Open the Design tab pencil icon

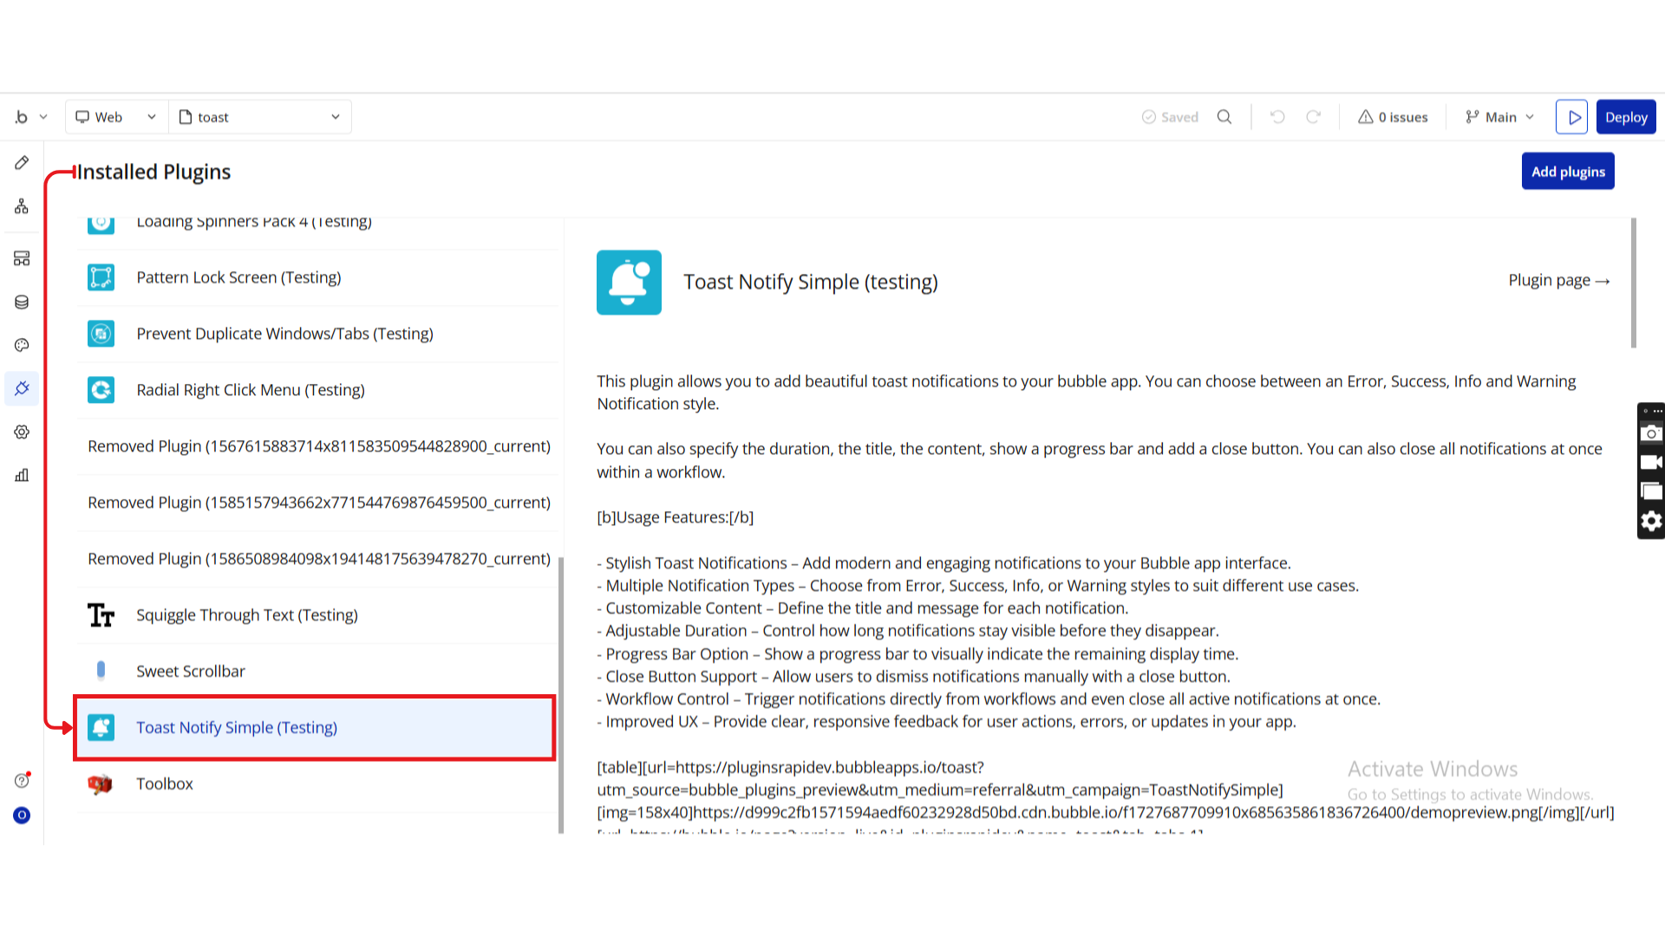pyautogui.click(x=22, y=163)
